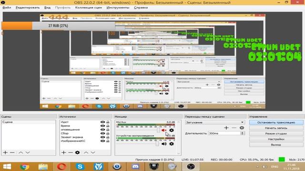
Task: Remove selected source with minus icon
Action: [71, 152]
